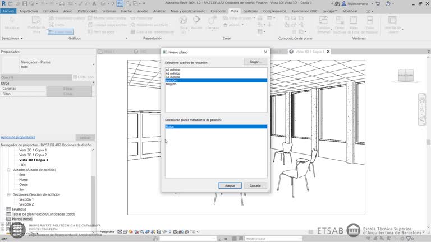Open Vista 3D 1 Copia 2
The height and width of the screenshot is (242, 431).
[x=33, y=155]
